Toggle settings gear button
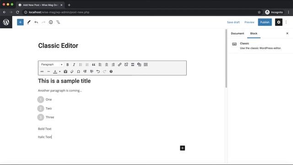This screenshot has width=293, height=165. 279,22
